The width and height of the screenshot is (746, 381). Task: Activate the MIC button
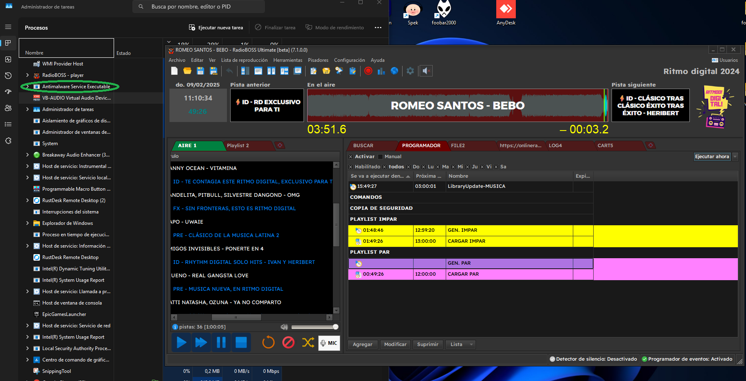329,343
